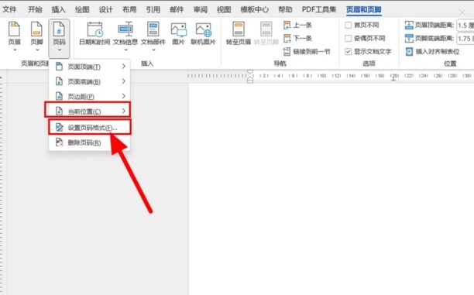
Task: Switch to the 审阅 tab
Action: click(x=201, y=9)
